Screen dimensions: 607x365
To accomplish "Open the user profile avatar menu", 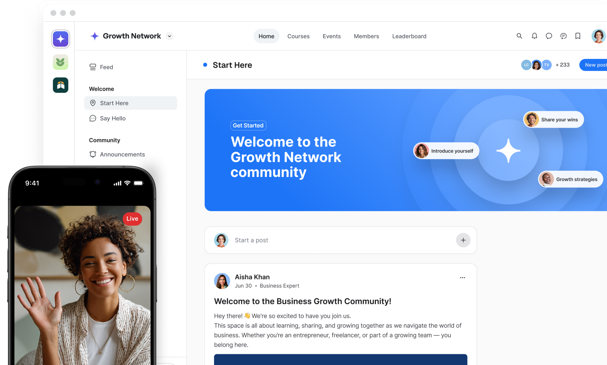I will coord(598,36).
